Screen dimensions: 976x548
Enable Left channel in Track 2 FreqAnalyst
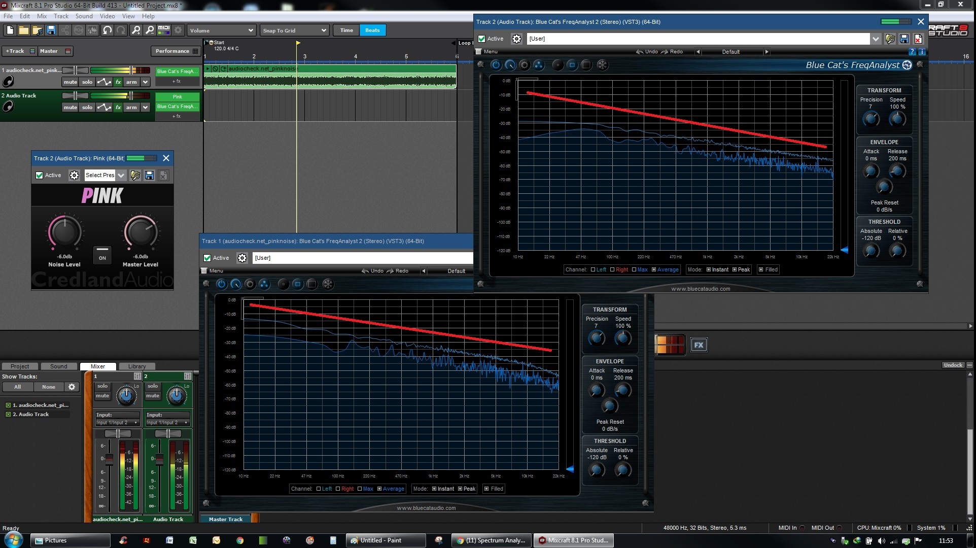pyautogui.click(x=593, y=269)
